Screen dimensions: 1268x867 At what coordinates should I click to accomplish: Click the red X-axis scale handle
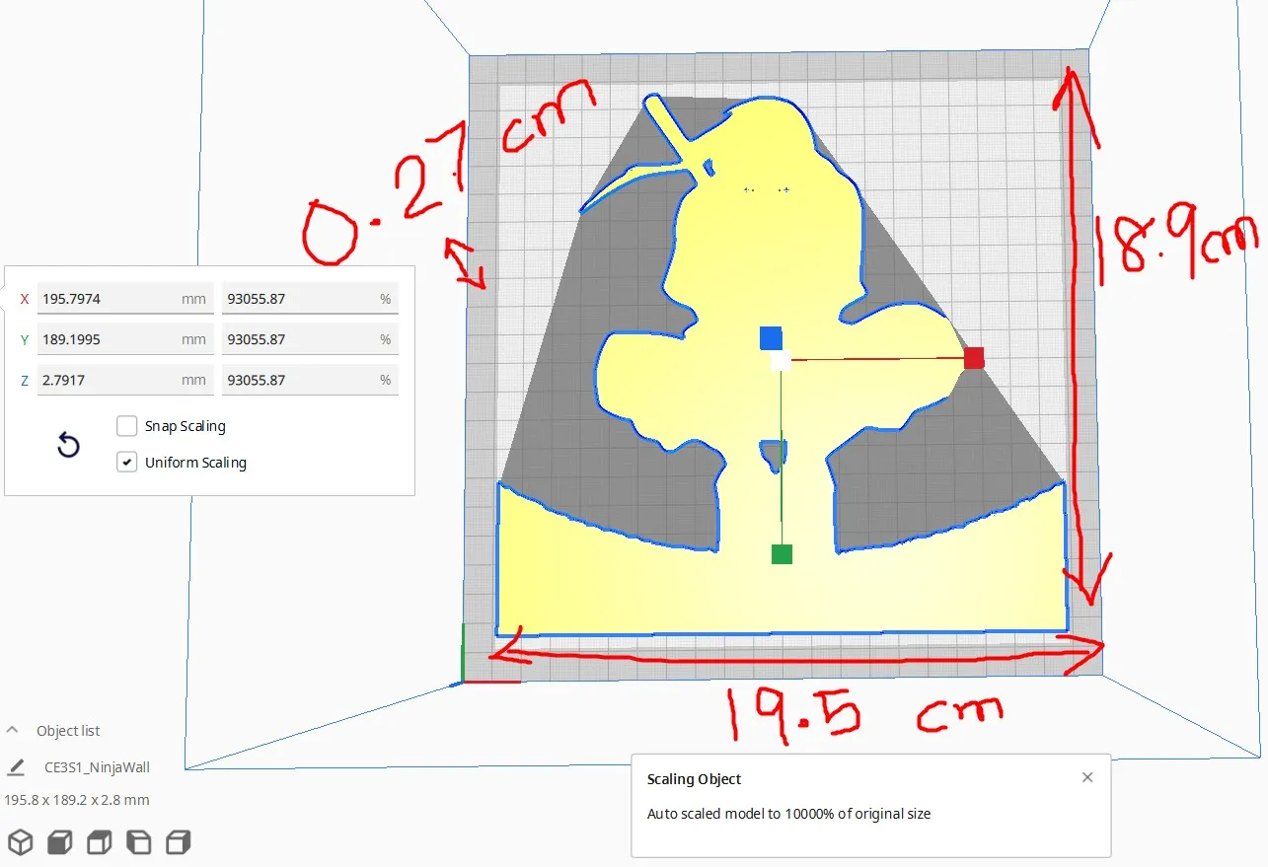[974, 358]
